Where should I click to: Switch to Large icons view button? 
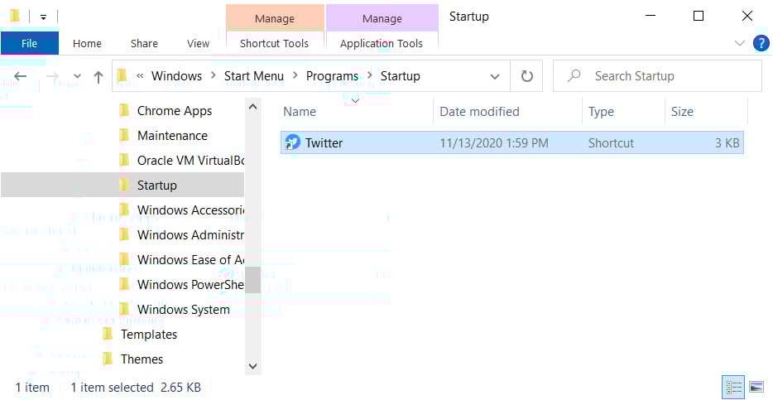[756, 388]
